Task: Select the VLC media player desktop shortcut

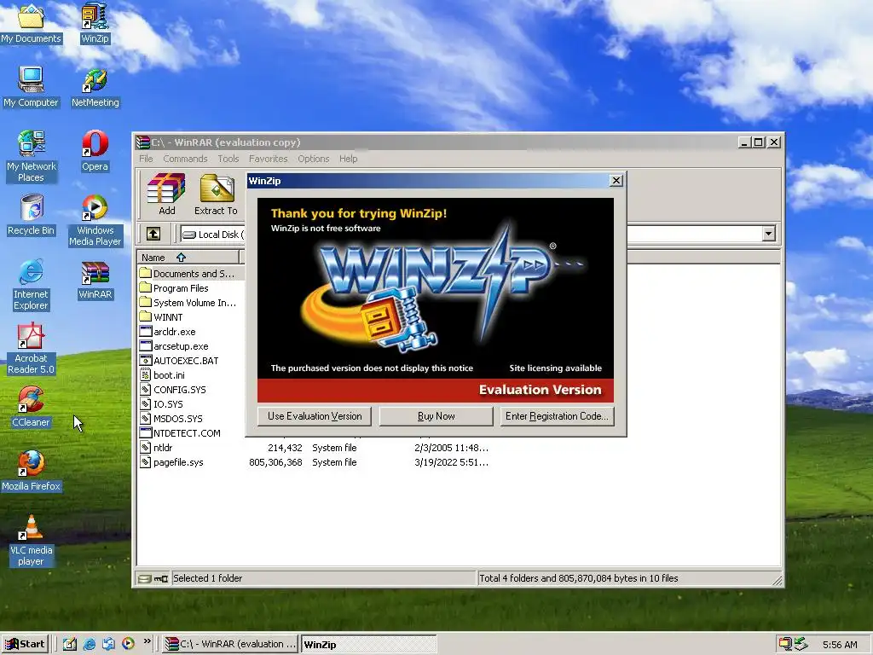Action: (x=31, y=540)
